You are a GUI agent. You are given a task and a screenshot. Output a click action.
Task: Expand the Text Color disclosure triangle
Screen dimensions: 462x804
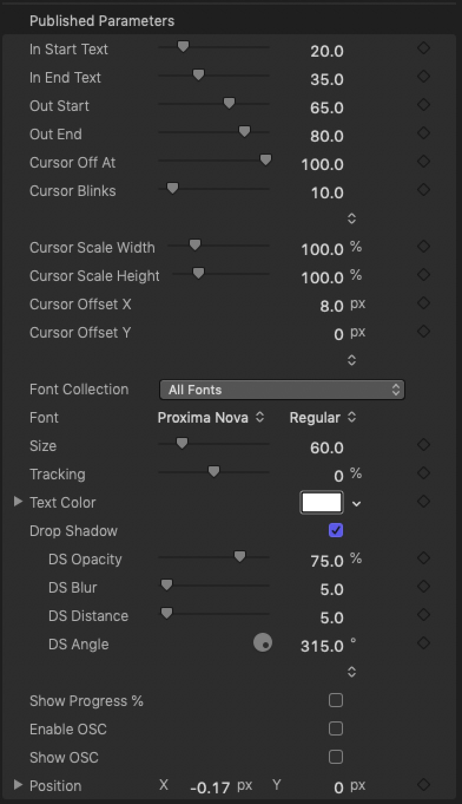18,501
